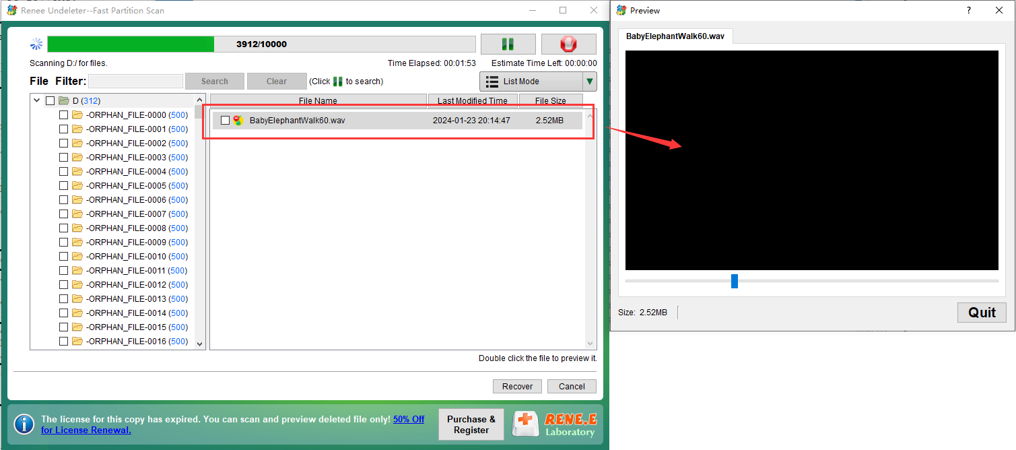This screenshot has height=450, width=1016.
Task: Click the Cancel button
Action: coord(572,387)
